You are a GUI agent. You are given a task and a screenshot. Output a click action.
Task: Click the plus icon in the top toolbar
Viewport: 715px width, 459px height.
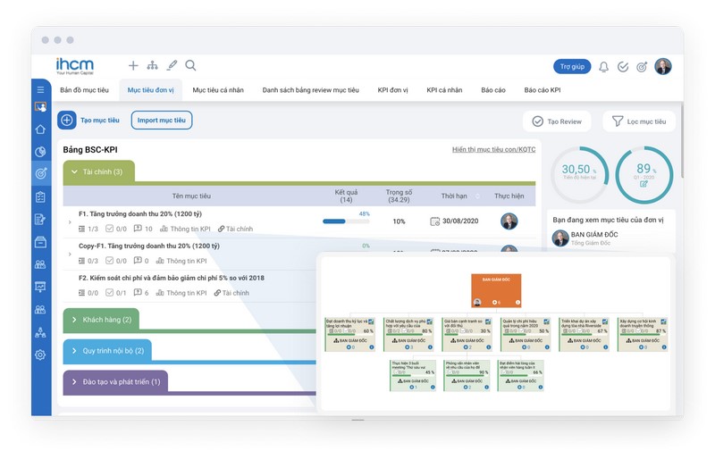click(133, 66)
